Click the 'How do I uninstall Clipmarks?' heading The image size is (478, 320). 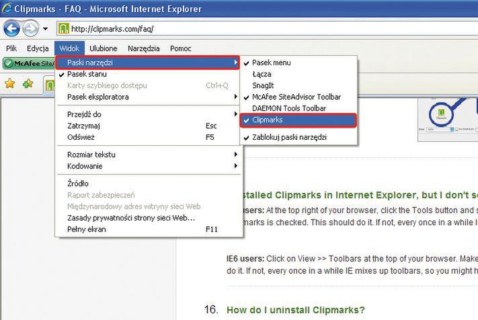coord(296,310)
